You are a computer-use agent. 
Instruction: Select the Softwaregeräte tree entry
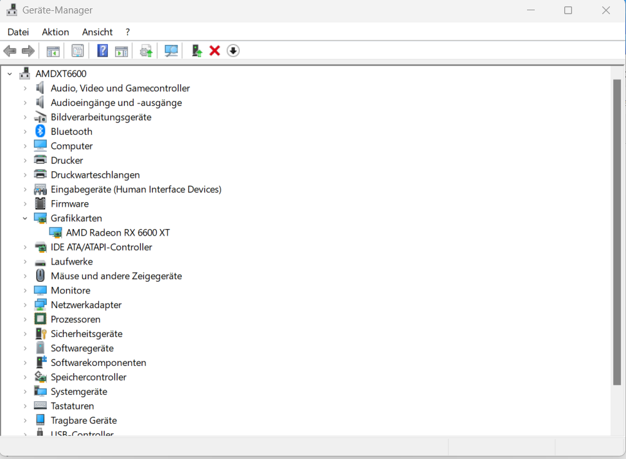(x=82, y=348)
